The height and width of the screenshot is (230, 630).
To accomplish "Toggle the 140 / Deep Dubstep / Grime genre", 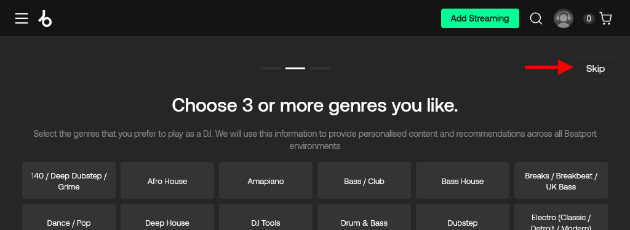I will 69,180.
